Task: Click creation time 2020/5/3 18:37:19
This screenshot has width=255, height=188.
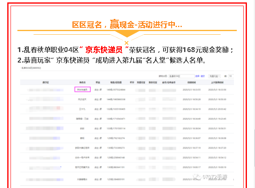Action: pyautogui.click(x=191, y=148)
